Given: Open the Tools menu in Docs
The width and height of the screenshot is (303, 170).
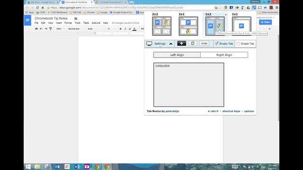Looking at the screenshot, I should [x=77, y=23].
